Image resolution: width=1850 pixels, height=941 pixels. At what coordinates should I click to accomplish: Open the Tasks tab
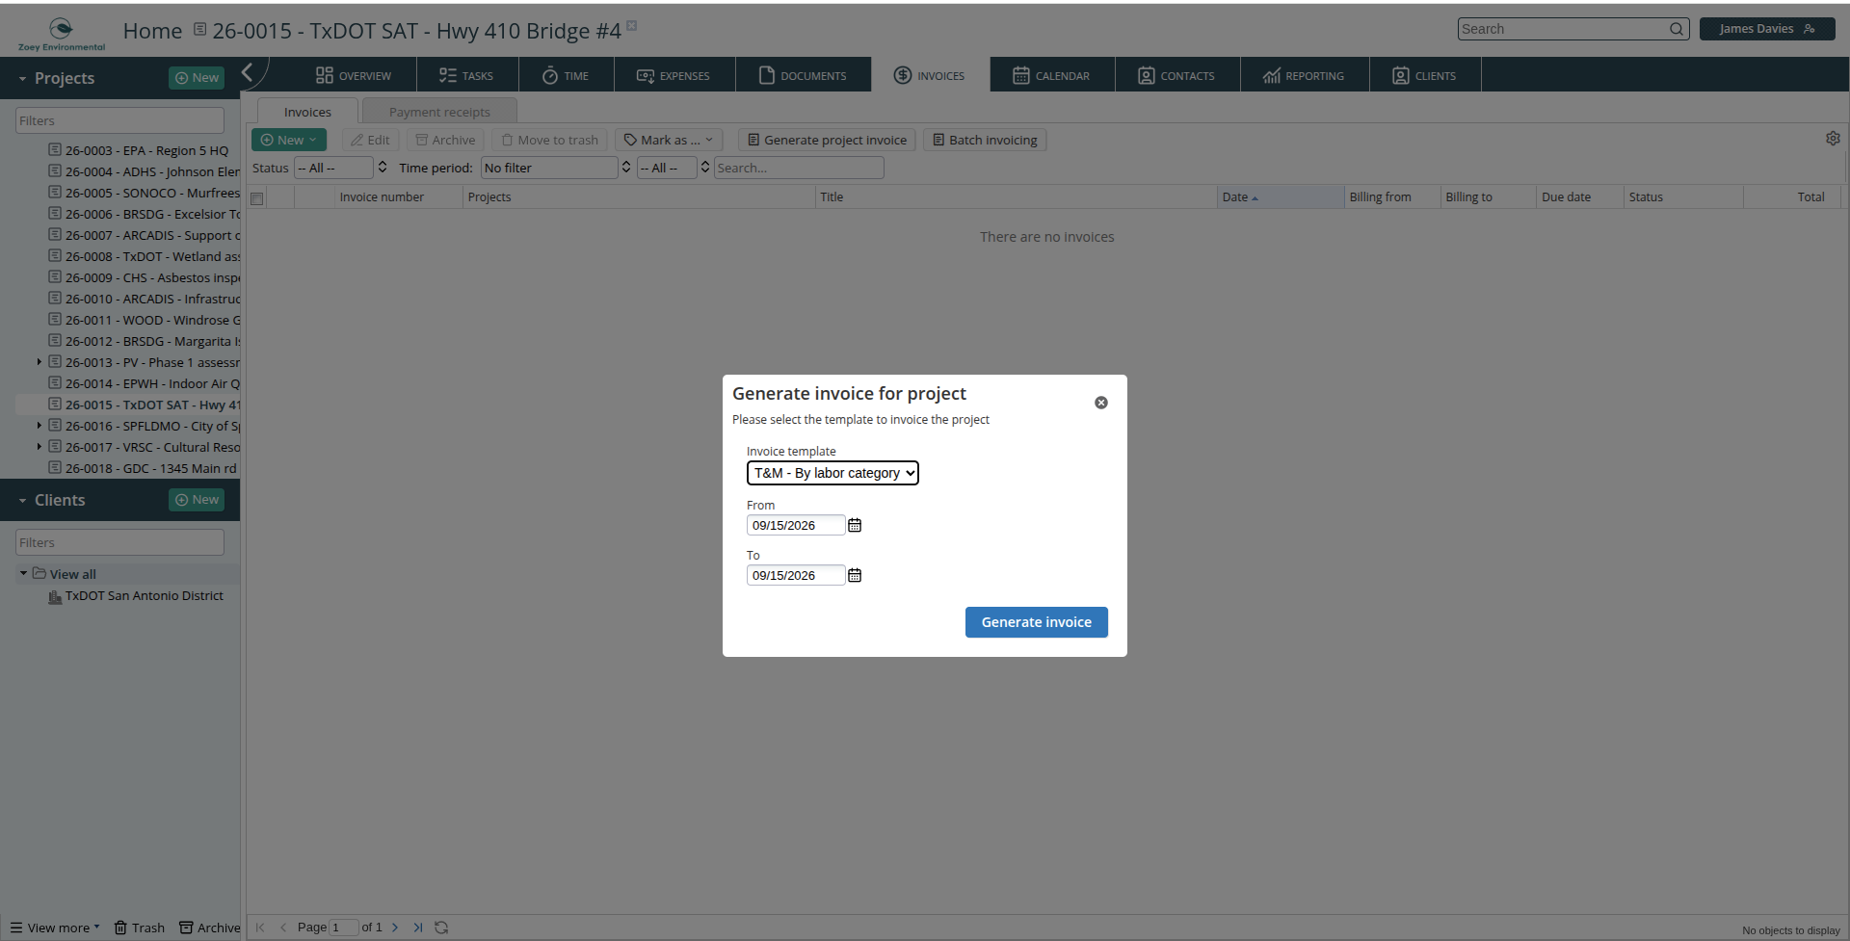click(466, 75)
